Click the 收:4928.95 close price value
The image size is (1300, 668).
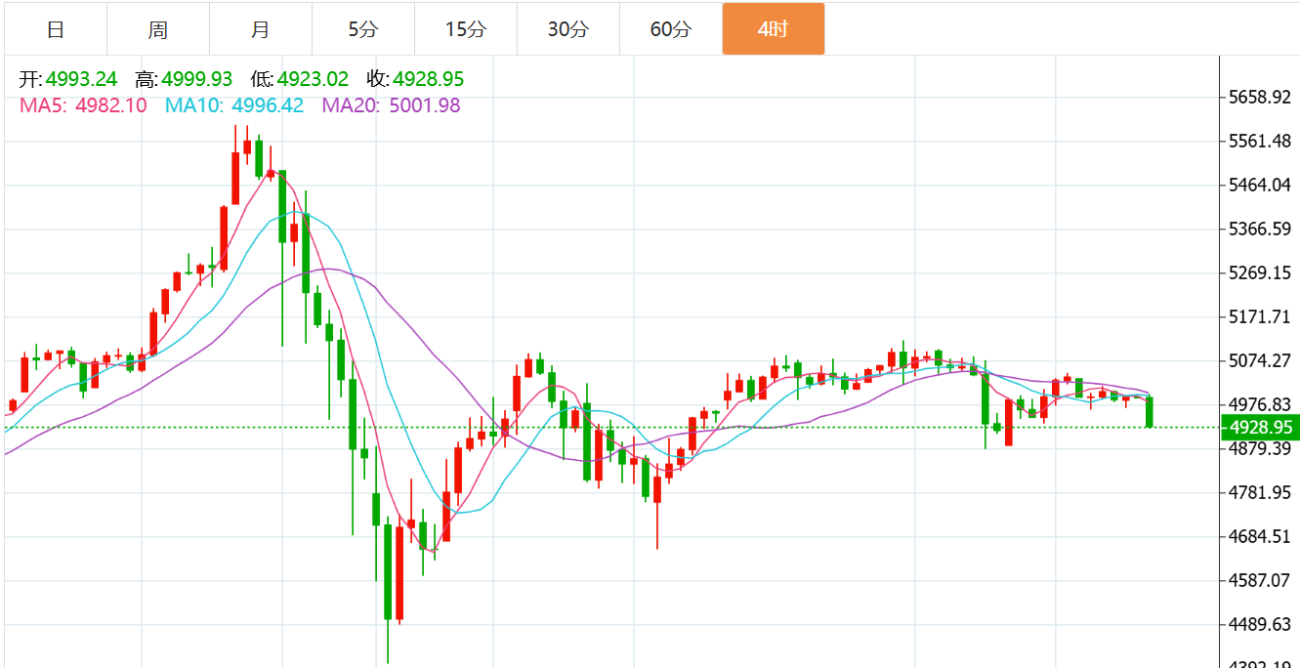tap(415, 80)
